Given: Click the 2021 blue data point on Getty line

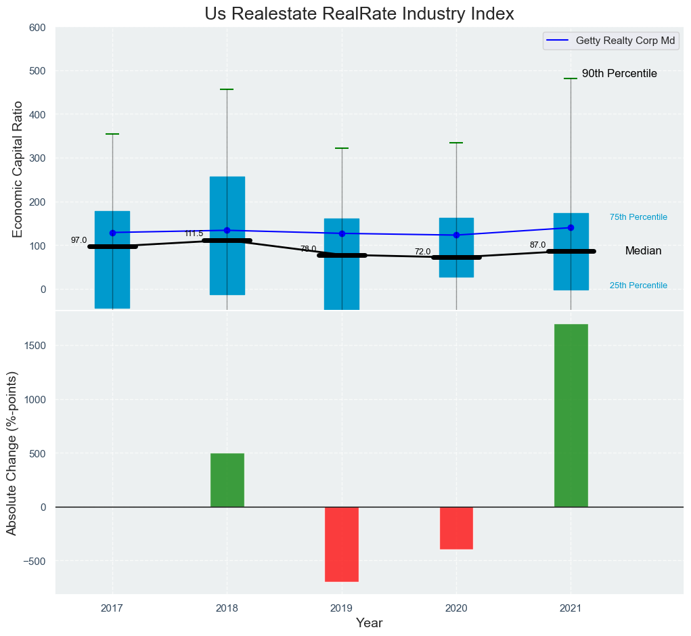Looking at the screenshot, I should [571, 228].
